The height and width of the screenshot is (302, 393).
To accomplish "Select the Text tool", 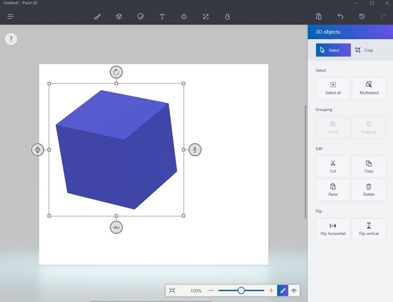I will click(x=162, y=16).
